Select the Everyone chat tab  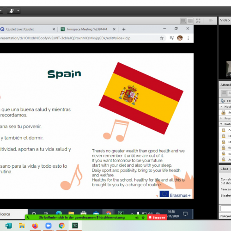pyautogui.click(x=225, y=216)
